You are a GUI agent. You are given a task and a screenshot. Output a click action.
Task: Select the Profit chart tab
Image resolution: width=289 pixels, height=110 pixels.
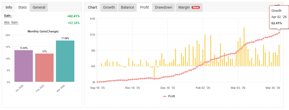click(145, 7)
